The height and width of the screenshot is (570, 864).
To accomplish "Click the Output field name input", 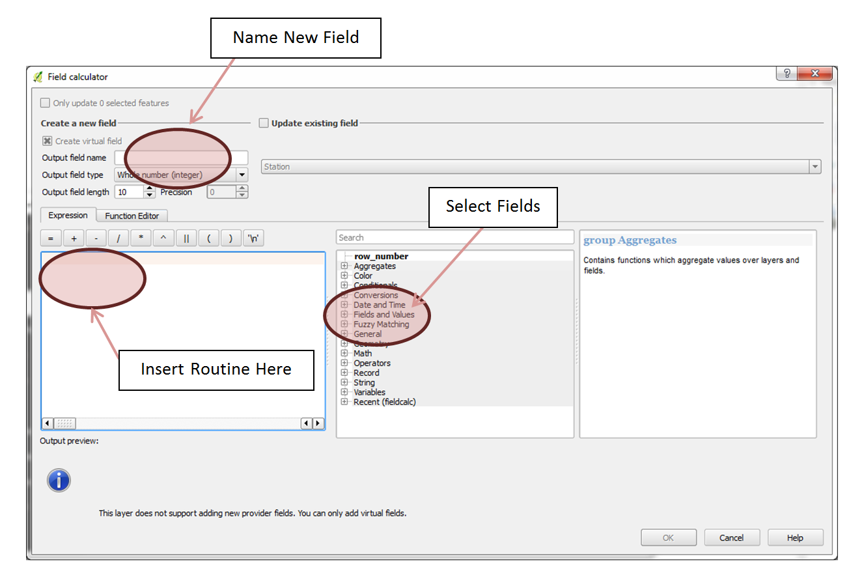I will coord(181,158).
